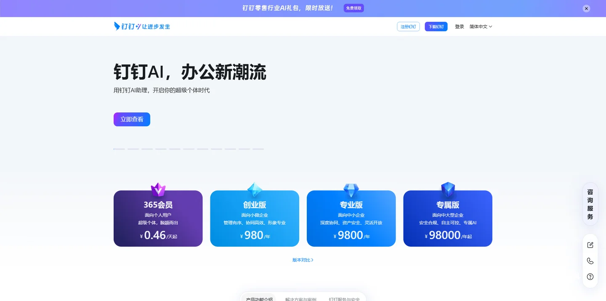Open the 创业版 pricing card title
Viewport: 606px width, 301px height.
[255, 205]
